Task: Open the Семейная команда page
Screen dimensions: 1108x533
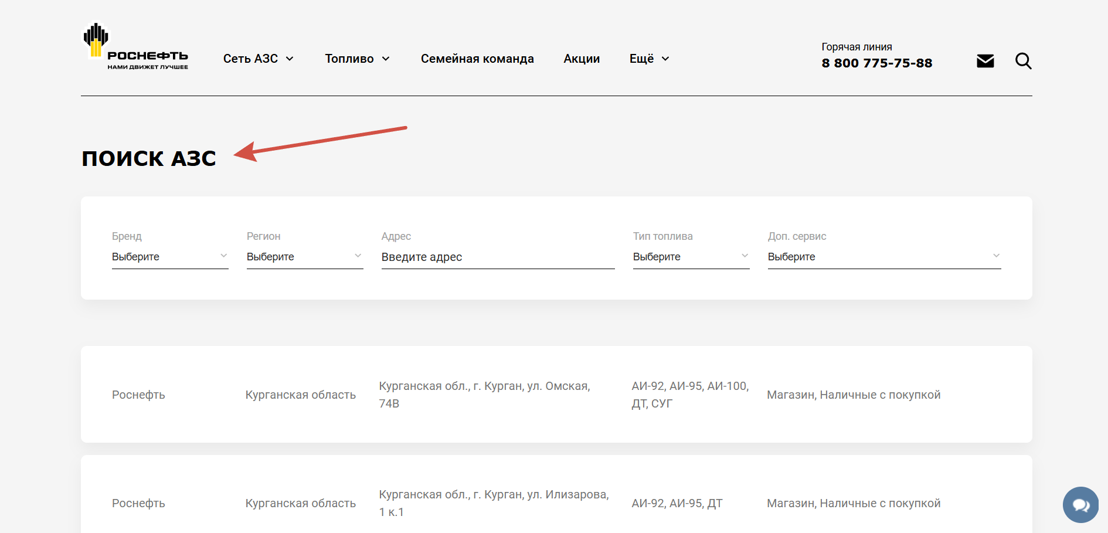Action: [477, 59]
